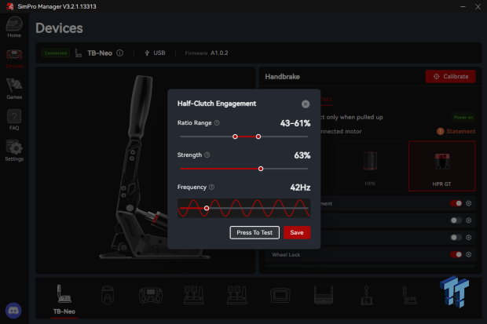Click the firmware version A1.0.2

219,53
